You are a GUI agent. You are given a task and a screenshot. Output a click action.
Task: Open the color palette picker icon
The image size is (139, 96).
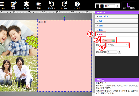(x=114, y=41)
